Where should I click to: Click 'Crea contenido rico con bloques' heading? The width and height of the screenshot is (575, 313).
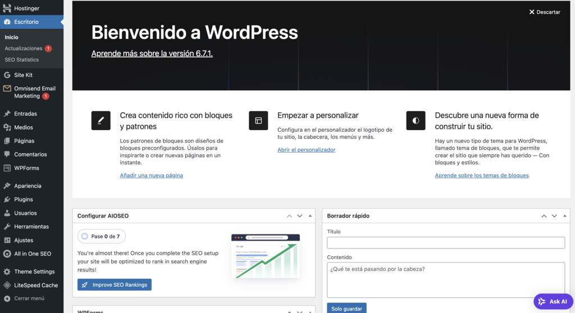tap(176, 121)
